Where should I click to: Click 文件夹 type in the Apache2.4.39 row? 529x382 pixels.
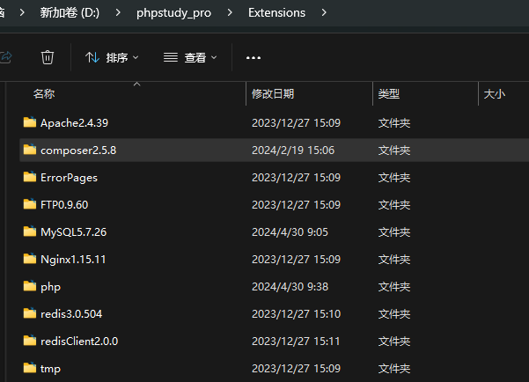click(394, 123)
